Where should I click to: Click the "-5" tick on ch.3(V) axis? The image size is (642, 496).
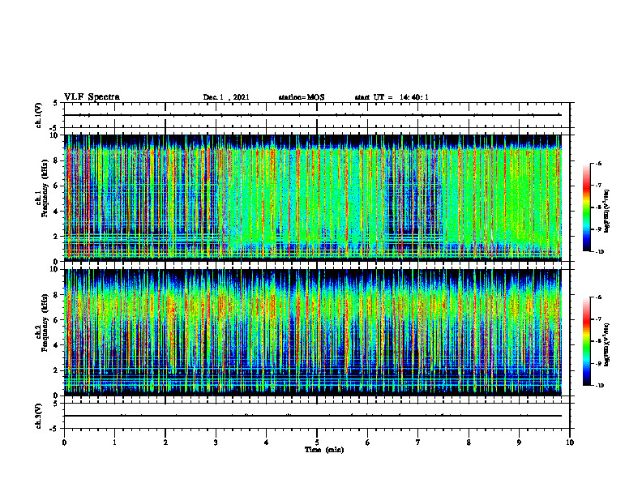point(55,429)
